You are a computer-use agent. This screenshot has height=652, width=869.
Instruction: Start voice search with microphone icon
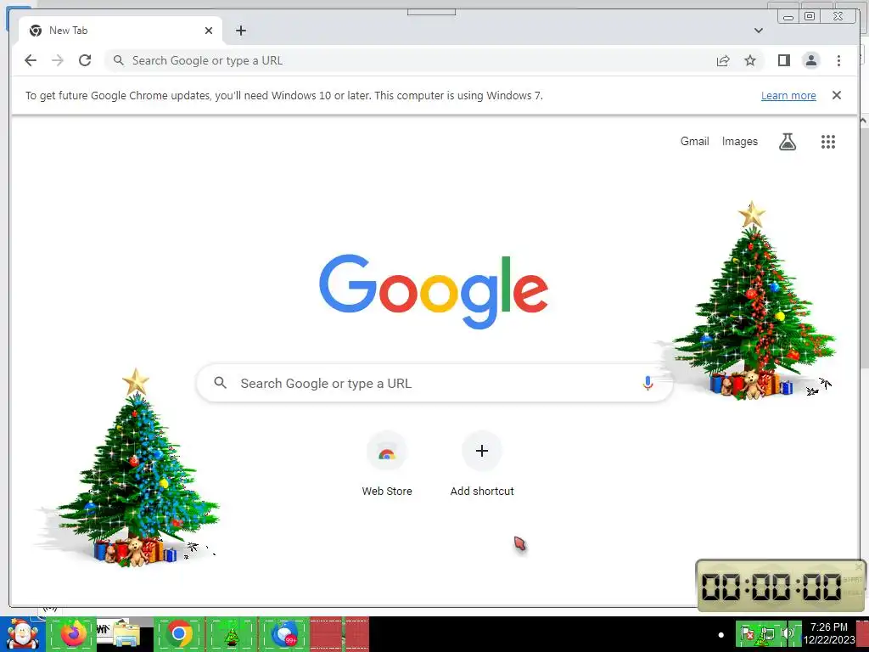click(648, 383)
